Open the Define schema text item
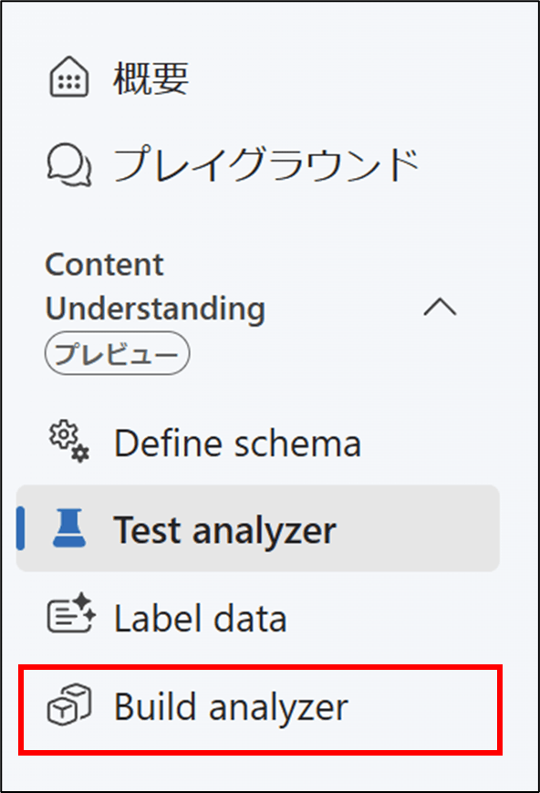The image size is (540, 793). 238,443
